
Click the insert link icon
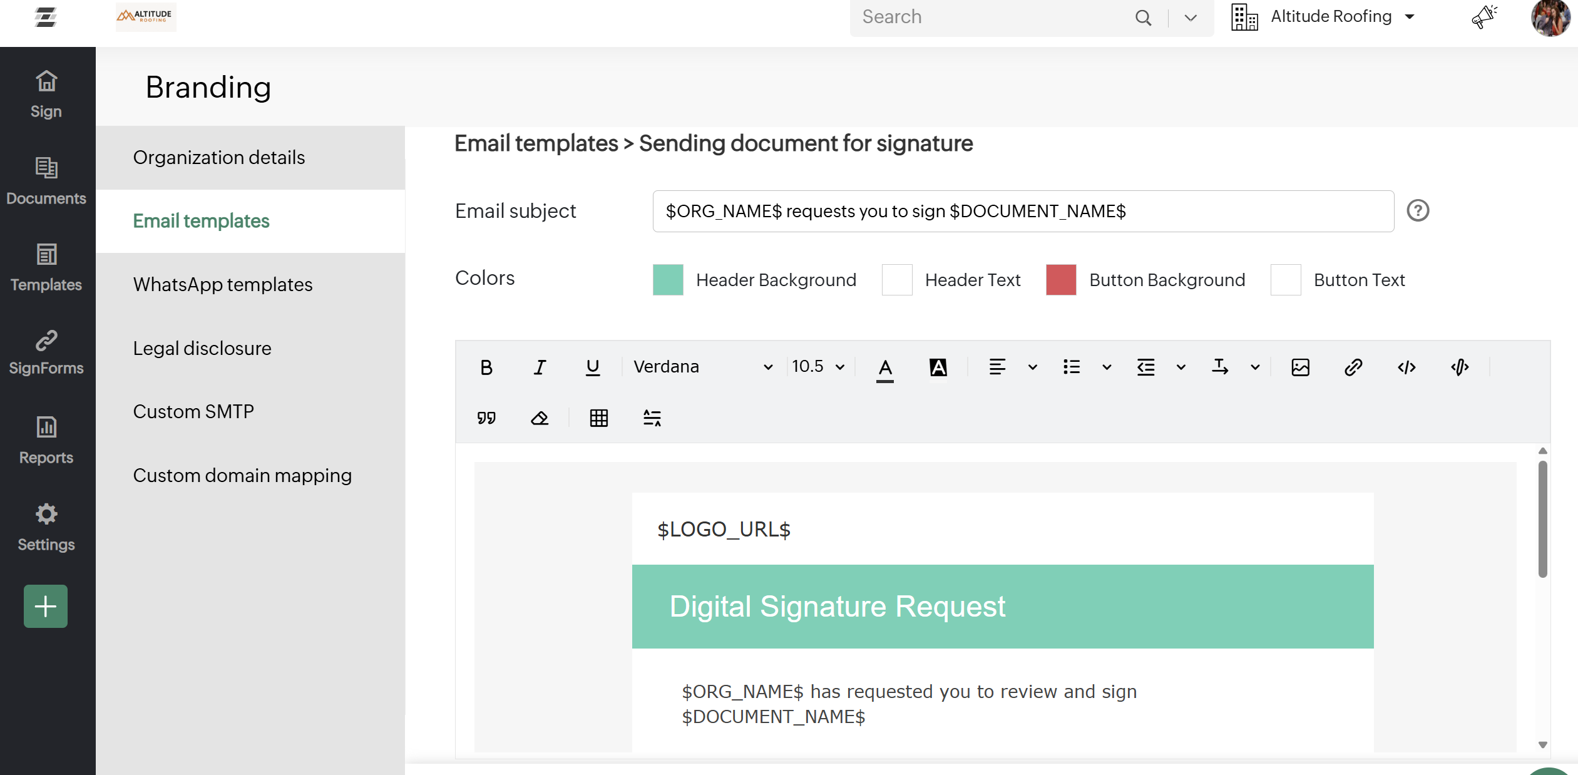click(1353, 367)
